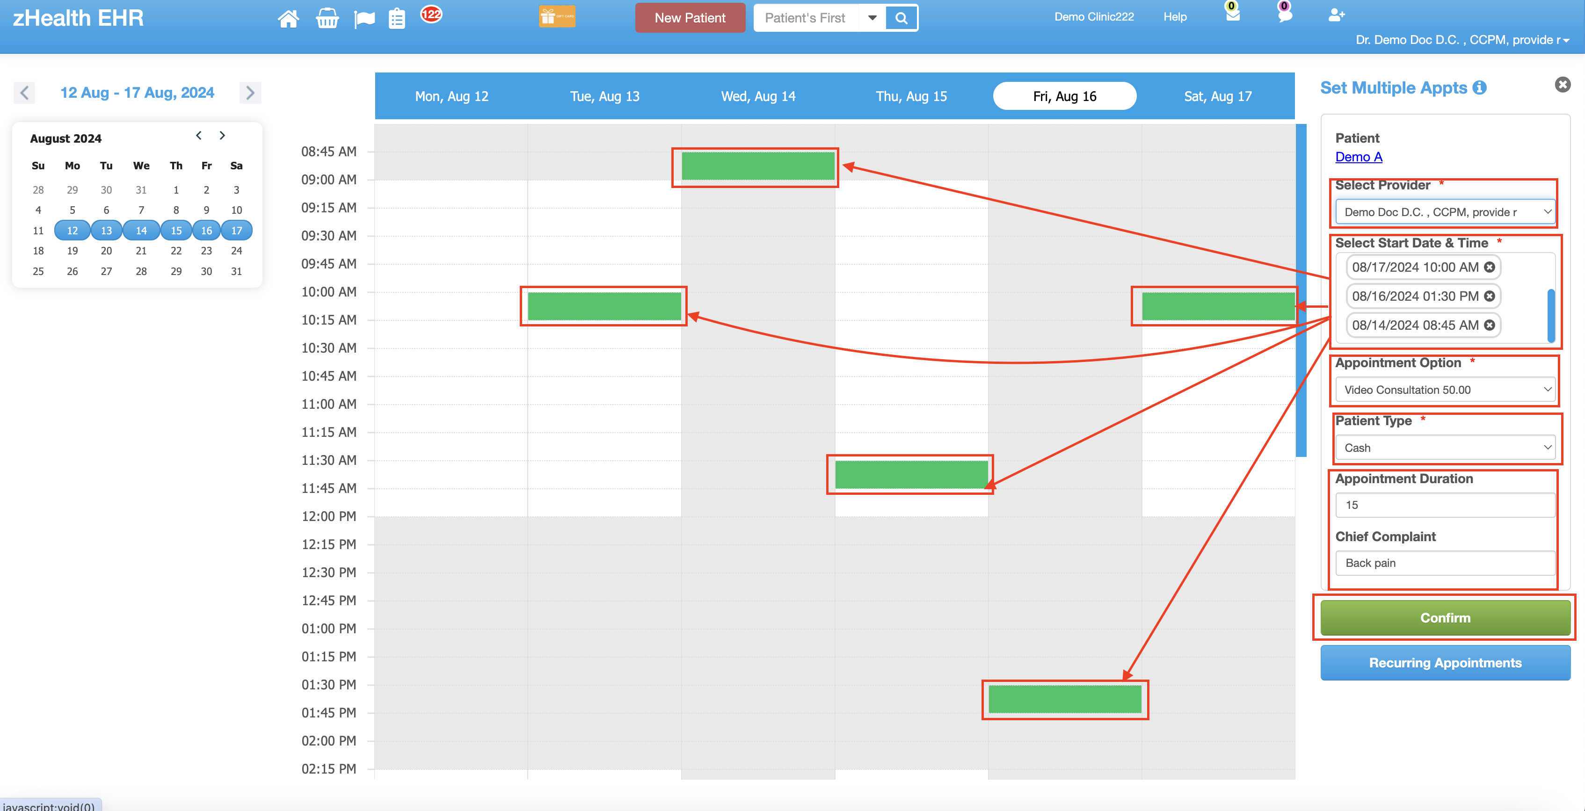Show next month in mini calendar
This screenshot has height=811, width=1585.
pyautogui.click(x=222, y=135)
